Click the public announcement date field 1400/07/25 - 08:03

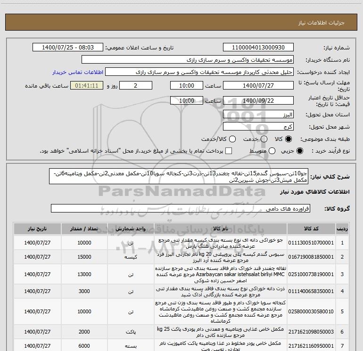[68, 48]
